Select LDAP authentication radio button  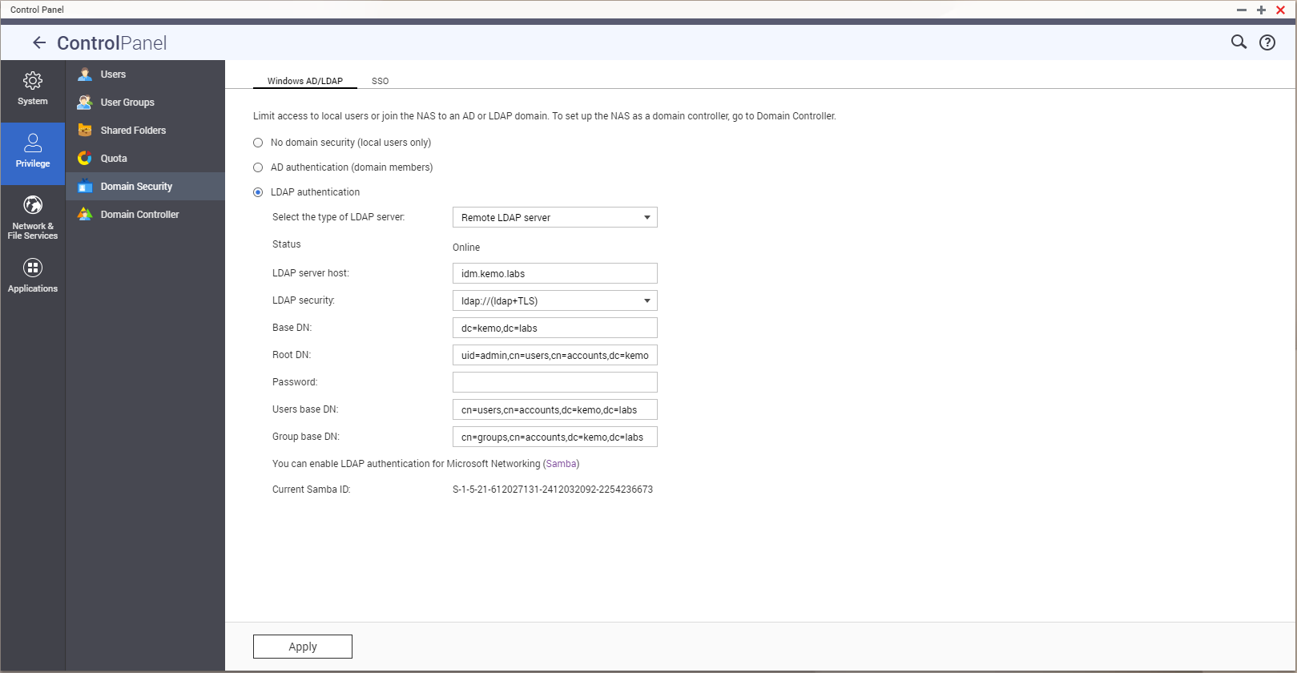pos(258,192)
